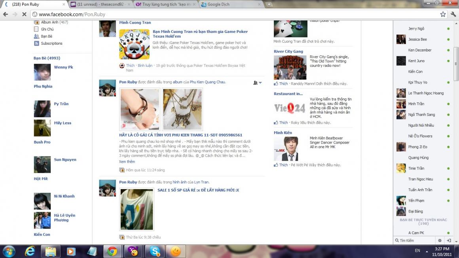Screen dimensions: 459x258
Task: Open HÃY LÀ CÔ GÁI CÁ TÍNH album title
Action: 180,135
